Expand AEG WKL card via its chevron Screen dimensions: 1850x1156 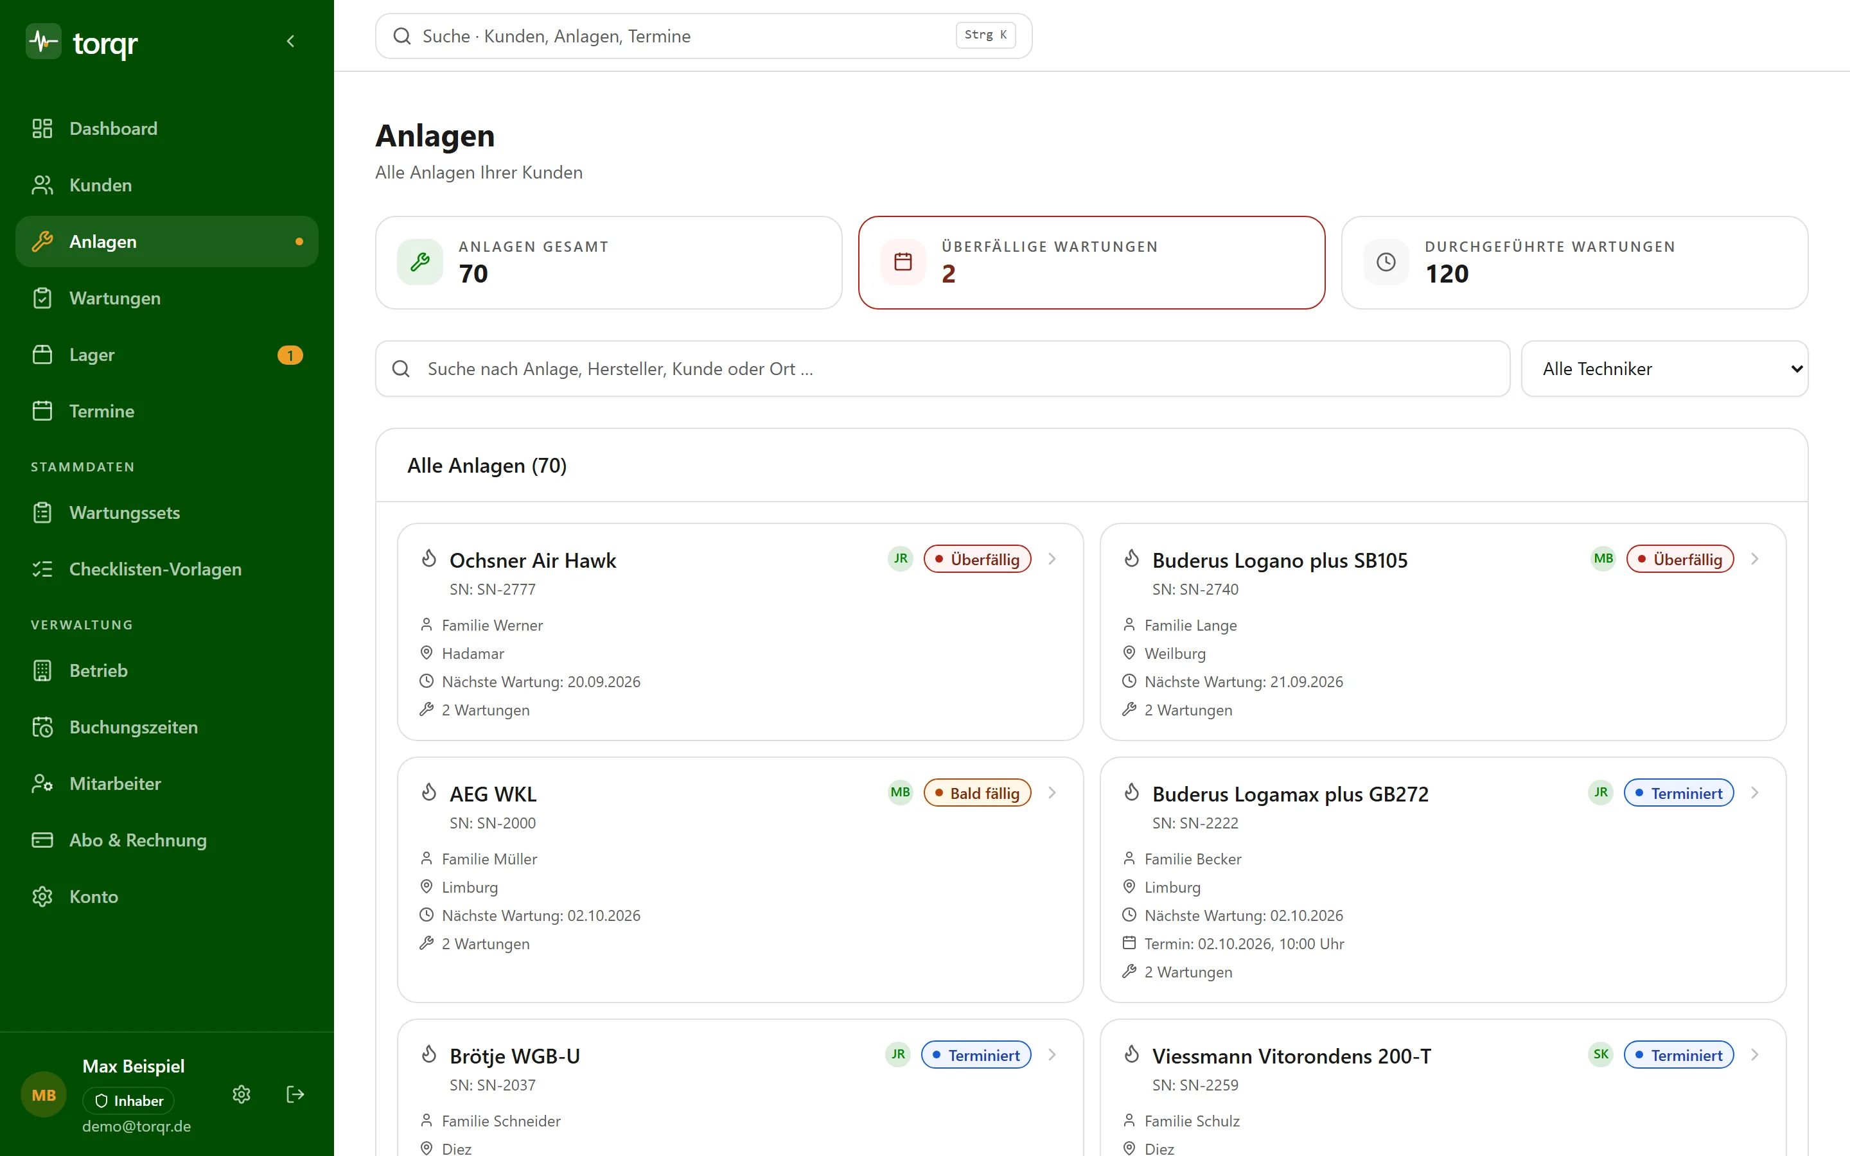click(x=1052, y=793)
